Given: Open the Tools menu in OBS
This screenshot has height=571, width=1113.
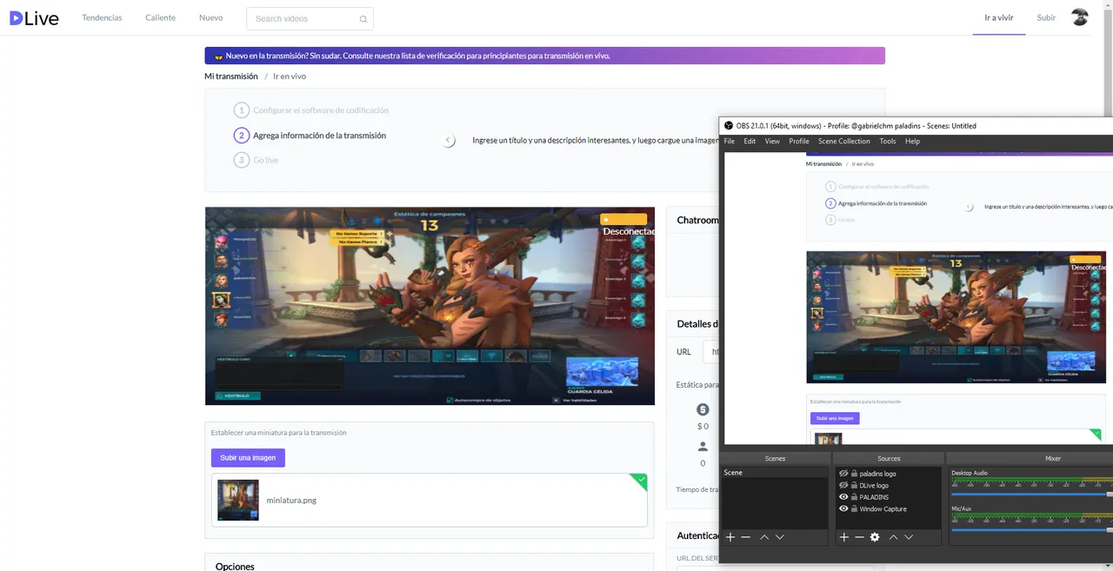Looking at the screenshot, I should coord(887,141).
